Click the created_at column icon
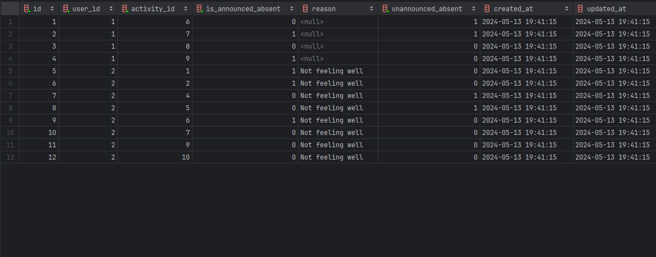The image size is (656, 257). 487,9
